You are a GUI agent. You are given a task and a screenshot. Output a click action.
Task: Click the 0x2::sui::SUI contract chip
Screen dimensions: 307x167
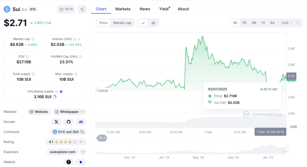[x=68, y=132]
